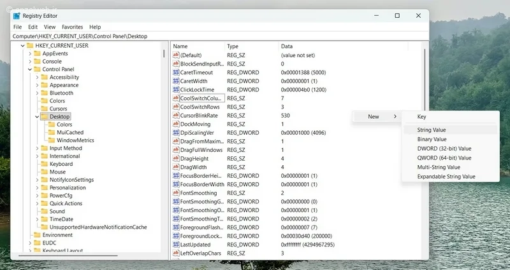Click the DWORD icon beside LastUpdated
The image size is (510, 270).
coord(176,245)
